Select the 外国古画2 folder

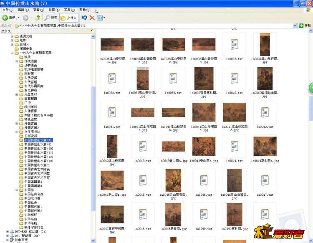tap(32, 128)
